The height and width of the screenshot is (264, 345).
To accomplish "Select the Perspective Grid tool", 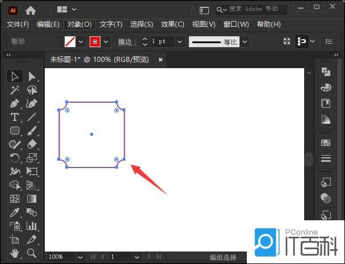I will pos(32,185).
